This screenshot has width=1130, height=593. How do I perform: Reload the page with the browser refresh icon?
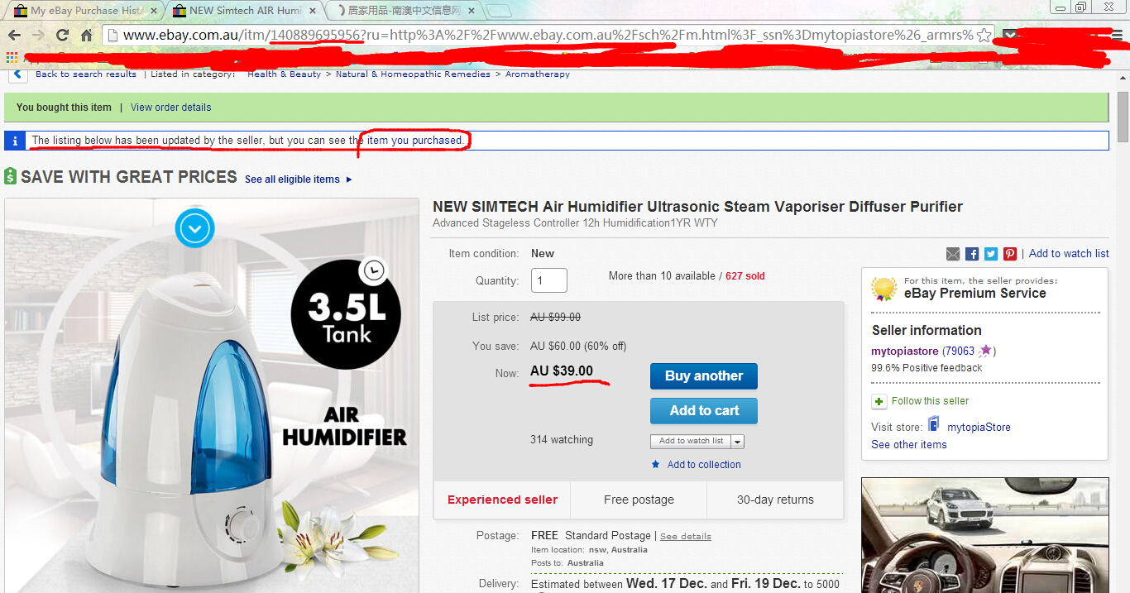click(62, 36)
